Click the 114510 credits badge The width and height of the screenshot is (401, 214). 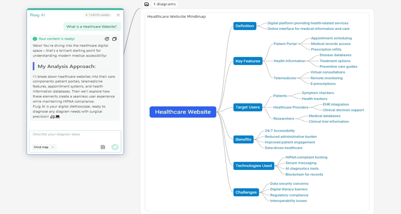pyautogui.click(x=98, y=15)
